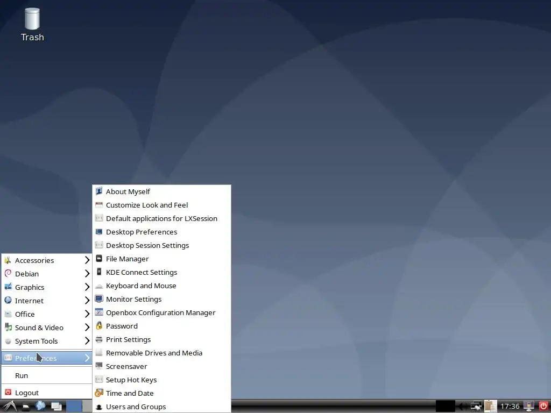
Task: Click the Accessories category icon
Action: [8, 260]
